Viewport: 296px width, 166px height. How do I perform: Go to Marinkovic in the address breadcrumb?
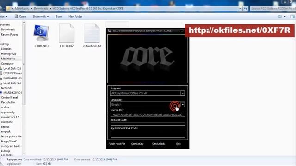click(22, 9)
